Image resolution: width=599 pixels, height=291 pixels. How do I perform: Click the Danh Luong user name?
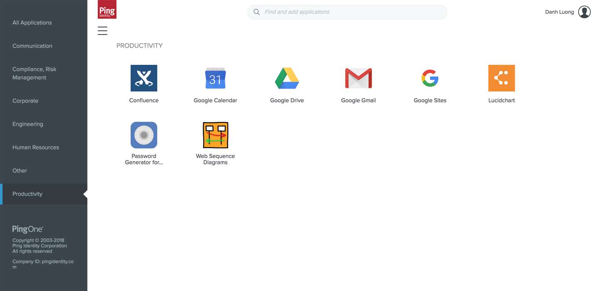pos(559,12)
